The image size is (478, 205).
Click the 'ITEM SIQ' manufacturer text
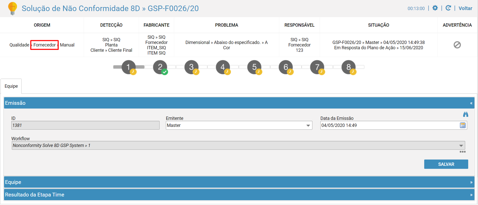(156, 53)
